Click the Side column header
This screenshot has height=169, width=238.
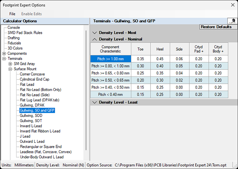179,49
